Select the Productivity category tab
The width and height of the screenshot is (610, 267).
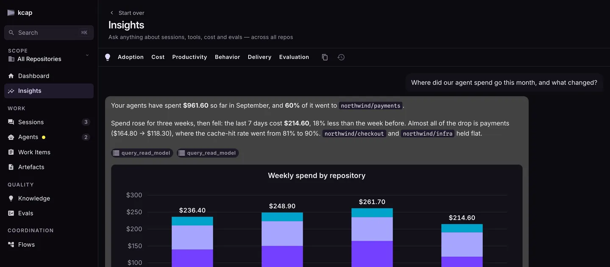189,57
